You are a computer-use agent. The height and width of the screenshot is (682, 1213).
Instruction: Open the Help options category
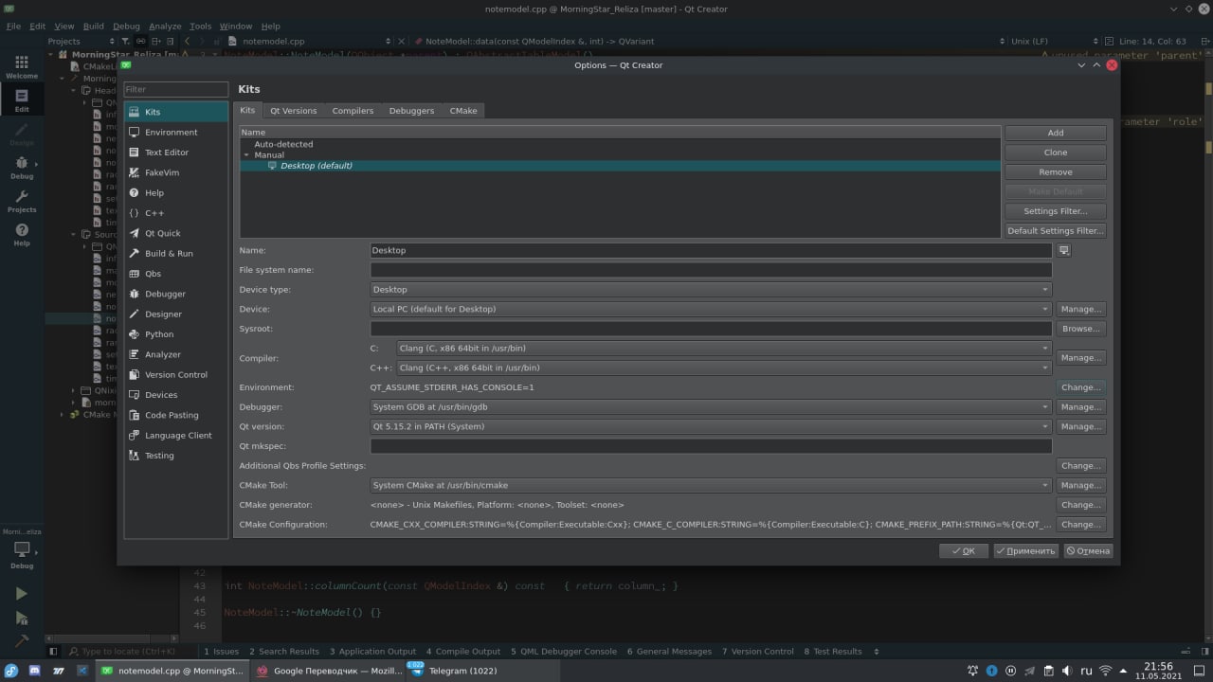click(x=176, y=192)
